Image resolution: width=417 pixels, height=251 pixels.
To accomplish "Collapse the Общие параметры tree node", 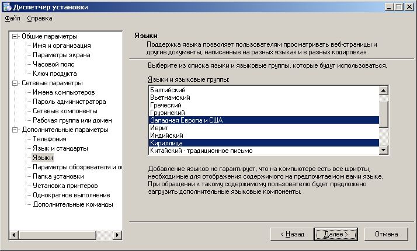I will click(15, 36).
